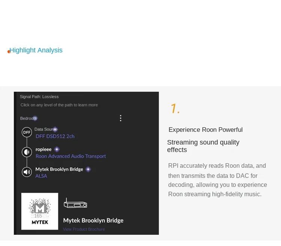Click the sparkle on the Bedroom label
This screenshot has height=246, width=281.
pyautogui.click(x=35, y=118)
